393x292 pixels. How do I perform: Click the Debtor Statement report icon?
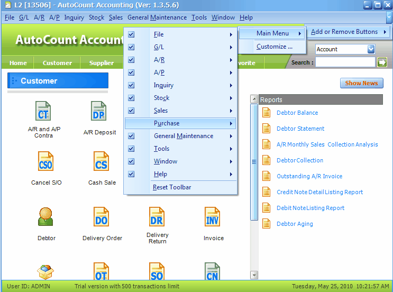[x=266, y=129]
